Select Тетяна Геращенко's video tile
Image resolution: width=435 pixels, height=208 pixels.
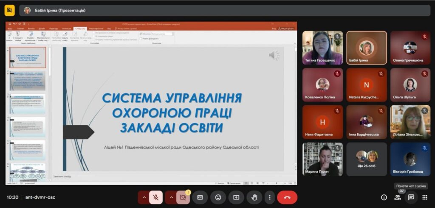[323, 48]
